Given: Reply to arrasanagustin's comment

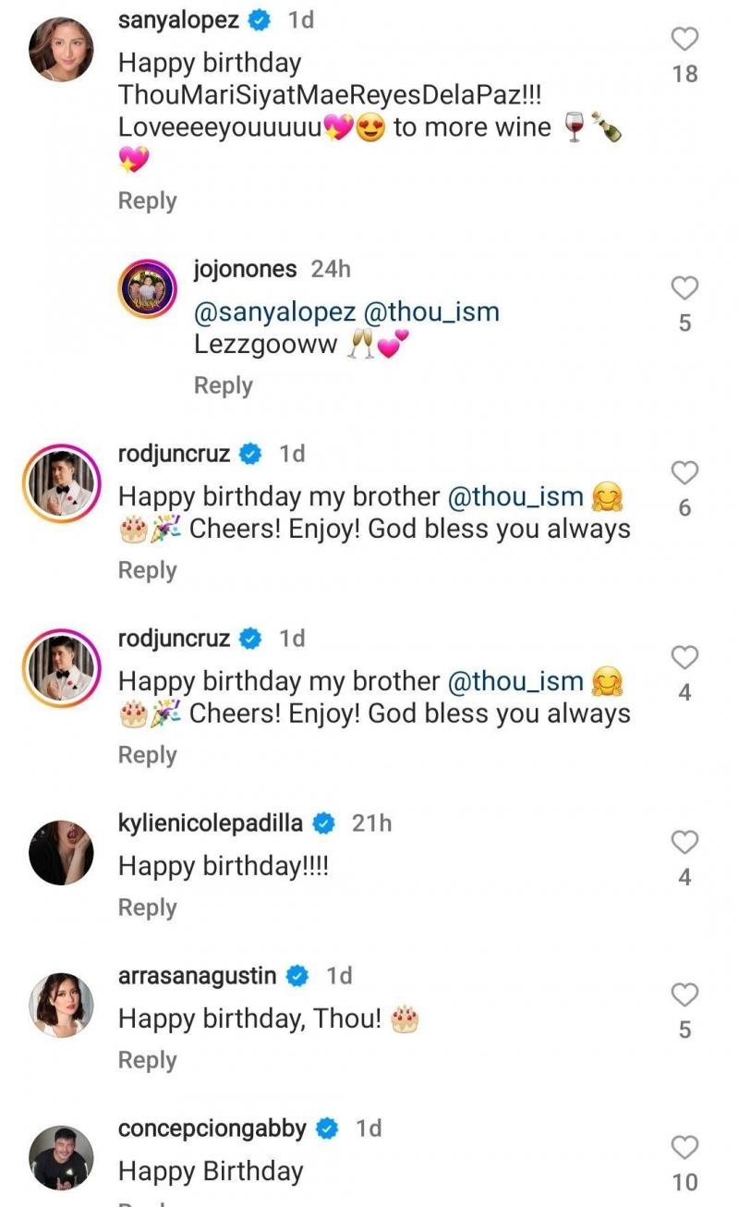Looking at the screenshot, I should coord(147,1060).
